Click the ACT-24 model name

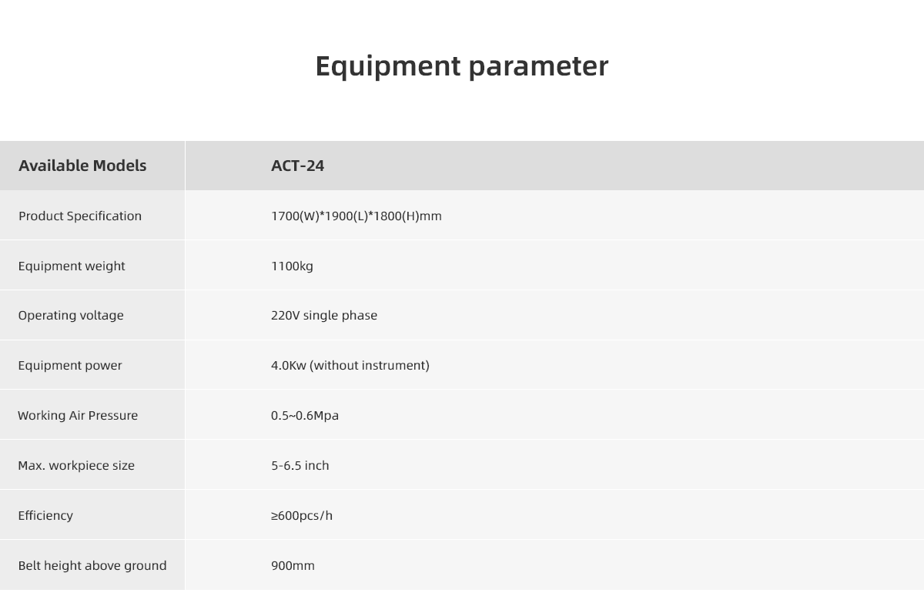[x=297, y=166]
